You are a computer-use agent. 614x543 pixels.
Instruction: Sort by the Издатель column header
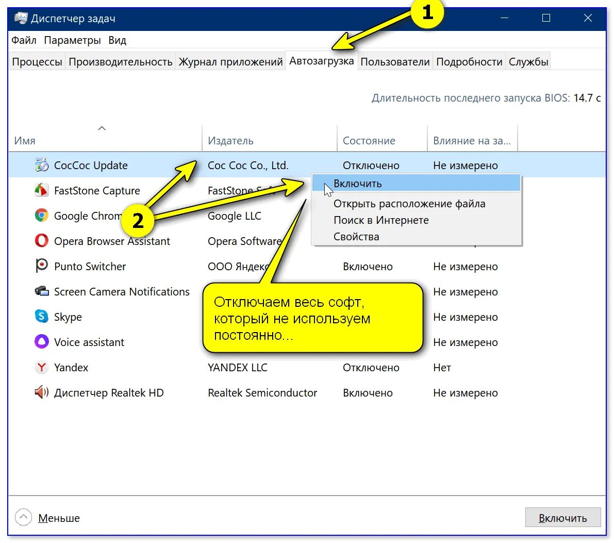pyautogui.click(x=270, y=138)
